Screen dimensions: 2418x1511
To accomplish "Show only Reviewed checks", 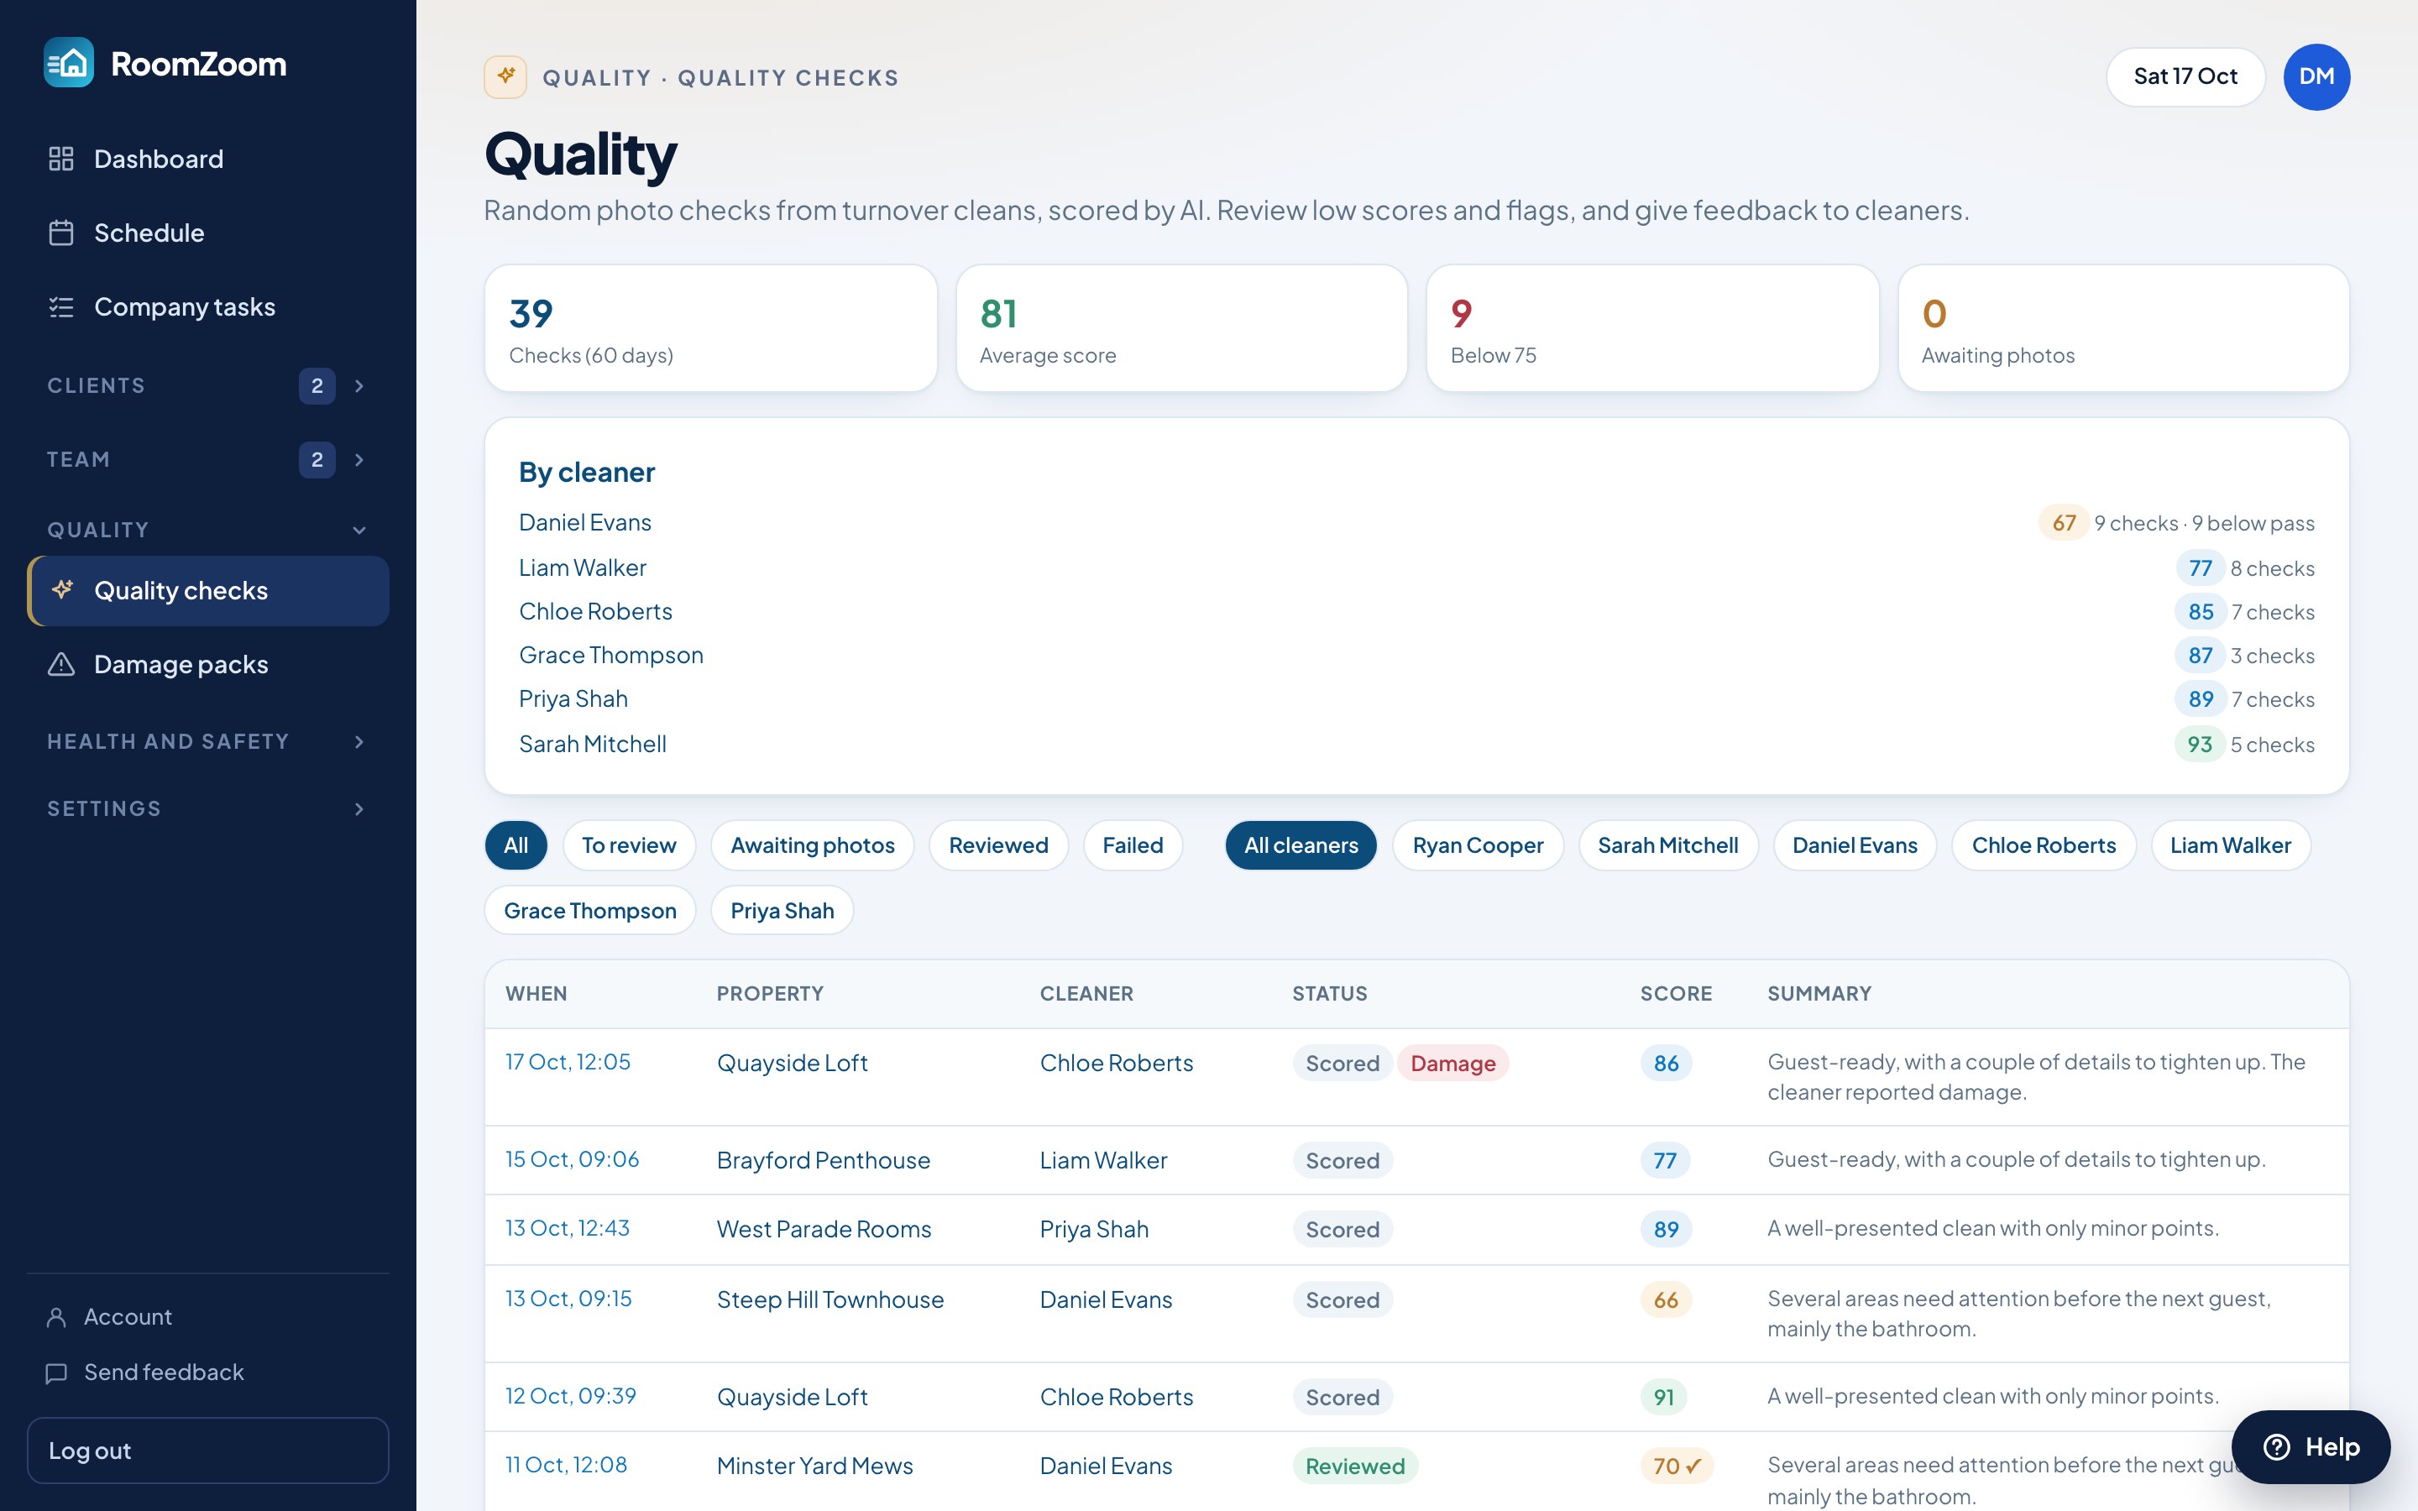I will [x=998, y=845].
